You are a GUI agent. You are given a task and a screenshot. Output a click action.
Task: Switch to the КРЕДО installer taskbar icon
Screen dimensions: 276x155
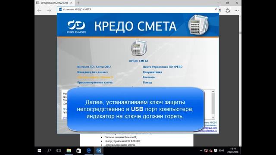tap(98, 151)
